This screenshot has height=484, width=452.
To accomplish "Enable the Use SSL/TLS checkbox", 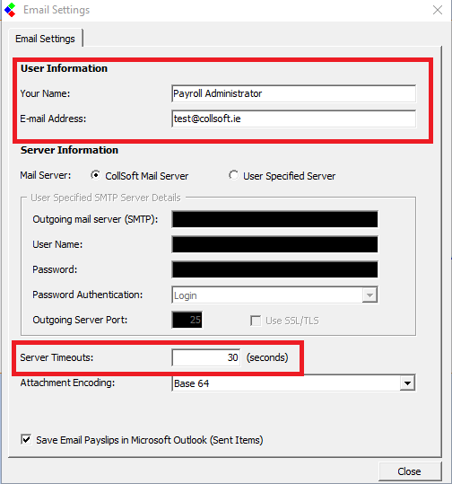I will coord(256,321).
